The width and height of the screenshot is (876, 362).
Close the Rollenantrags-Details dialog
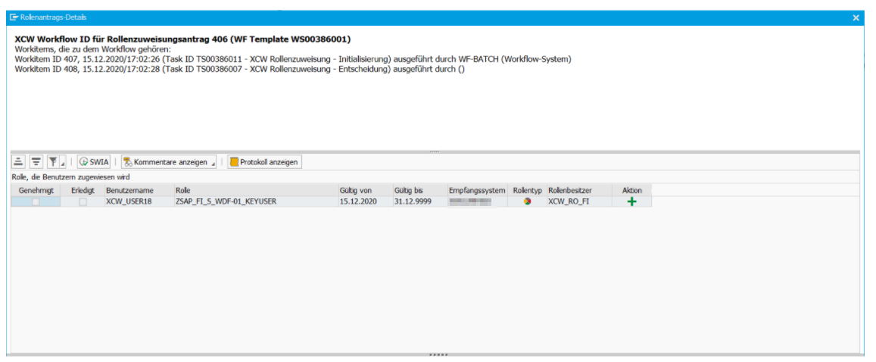pyautogui.click(x=856, y=18)
